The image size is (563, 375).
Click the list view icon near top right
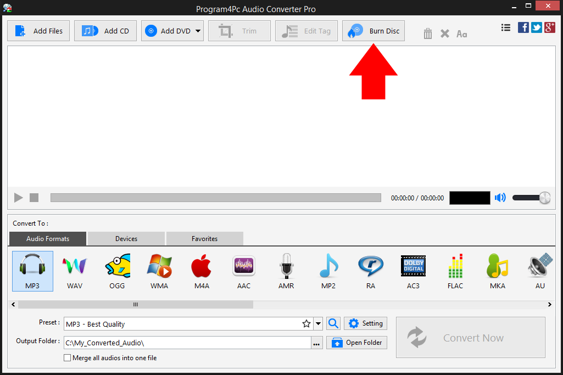click(505, 27)
